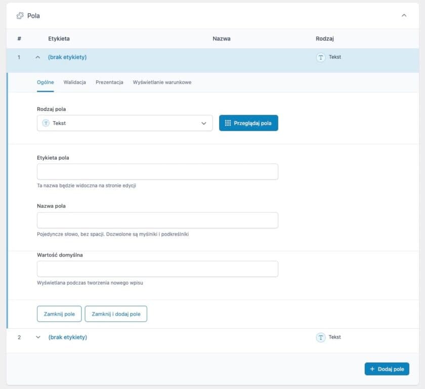The width and height of the screenshot is (425, 389).
Task: Click the T icon inside Rodzaj pola select
Action: 46,123
